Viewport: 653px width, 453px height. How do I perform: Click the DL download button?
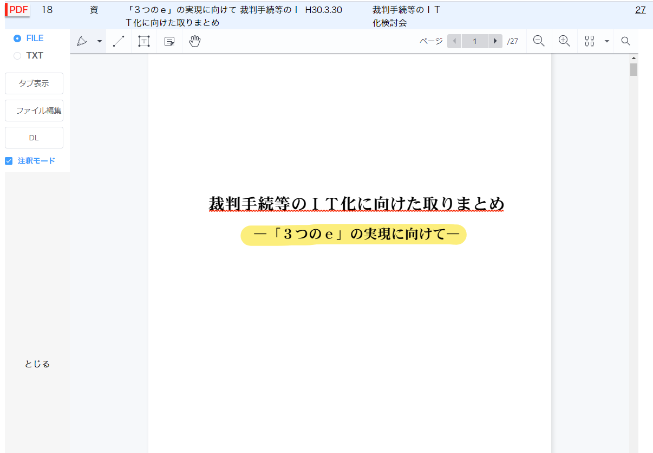pyautogui.click(x=34, y=138)
